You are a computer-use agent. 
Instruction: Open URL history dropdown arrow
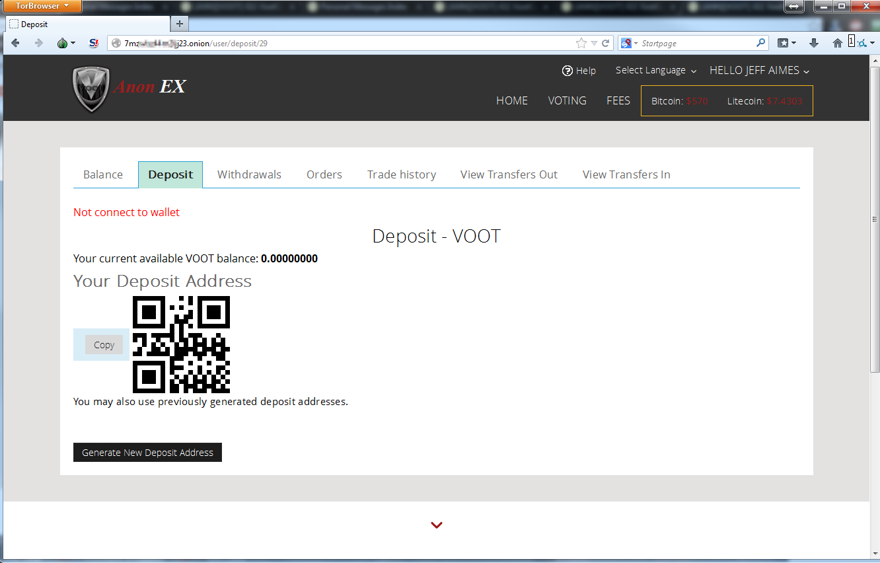pyautogui.click(x=594, y=43)
